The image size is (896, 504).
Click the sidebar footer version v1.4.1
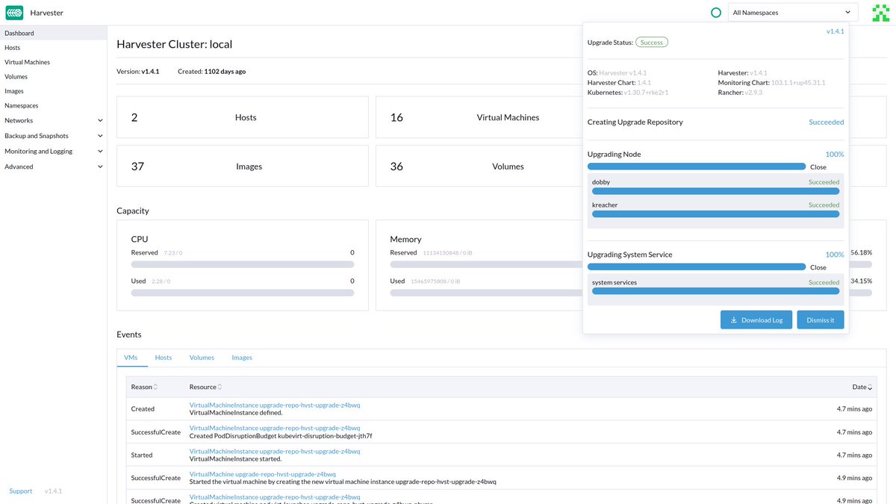(x=53, y=491)
